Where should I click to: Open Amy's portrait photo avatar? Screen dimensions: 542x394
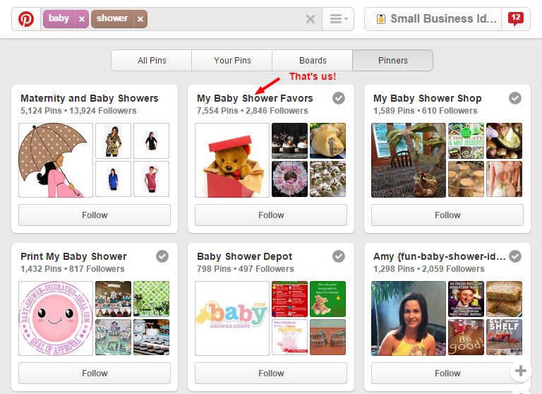tap(409, 318)
